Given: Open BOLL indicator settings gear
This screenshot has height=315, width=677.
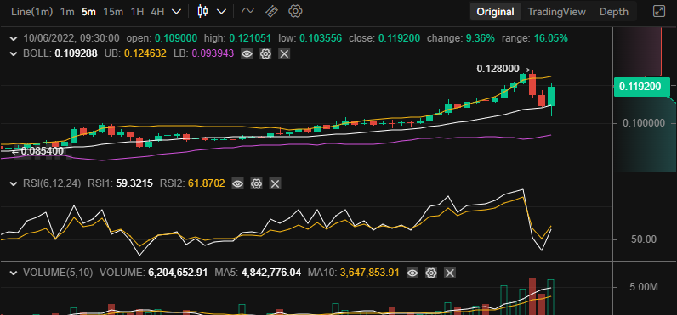Looking at the screenshot, I should click(265, 53).
